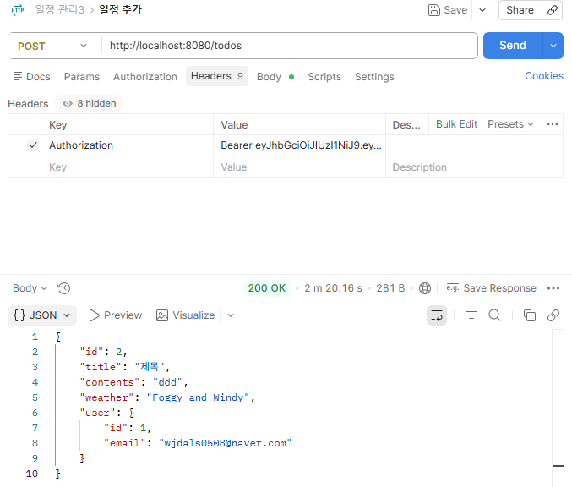The image size is (572, 487).
Task: Open the response filter icon
Action: [x=471, y=315]
